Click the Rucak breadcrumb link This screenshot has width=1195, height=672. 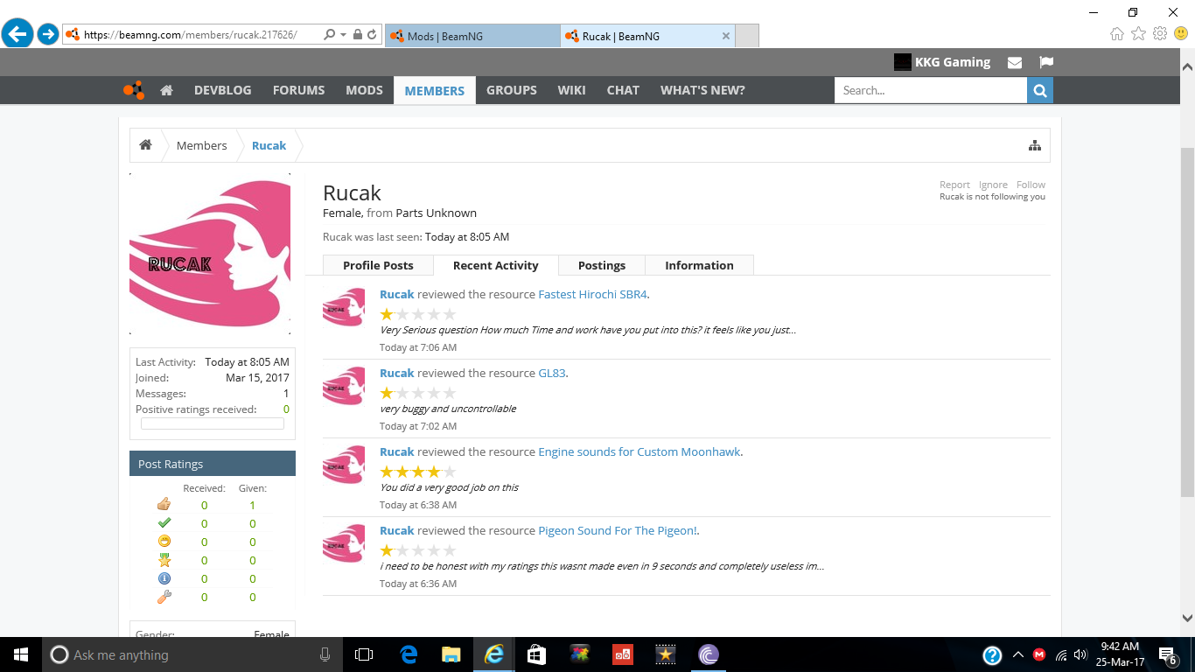(x=269, y=145)
